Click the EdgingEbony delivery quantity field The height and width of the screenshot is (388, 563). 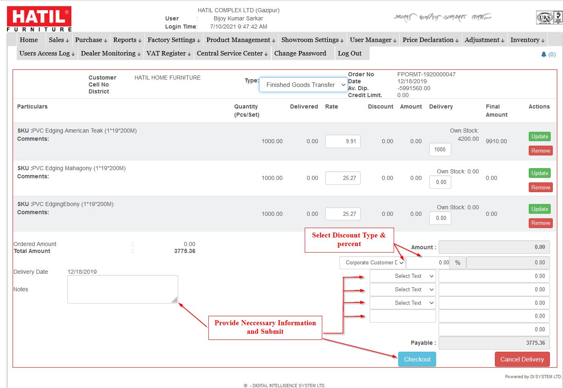(440, 218)
